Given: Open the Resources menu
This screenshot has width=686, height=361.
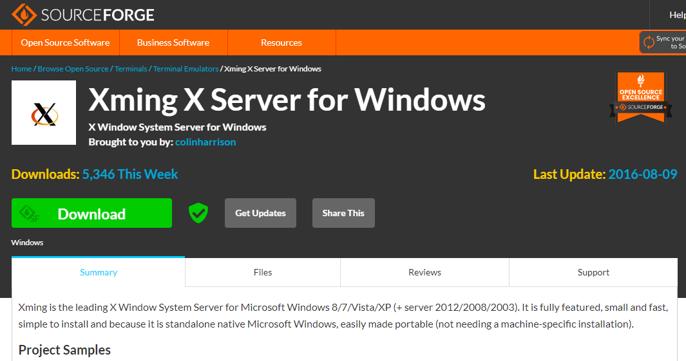Looking at the screenshot, I should 281,42.
